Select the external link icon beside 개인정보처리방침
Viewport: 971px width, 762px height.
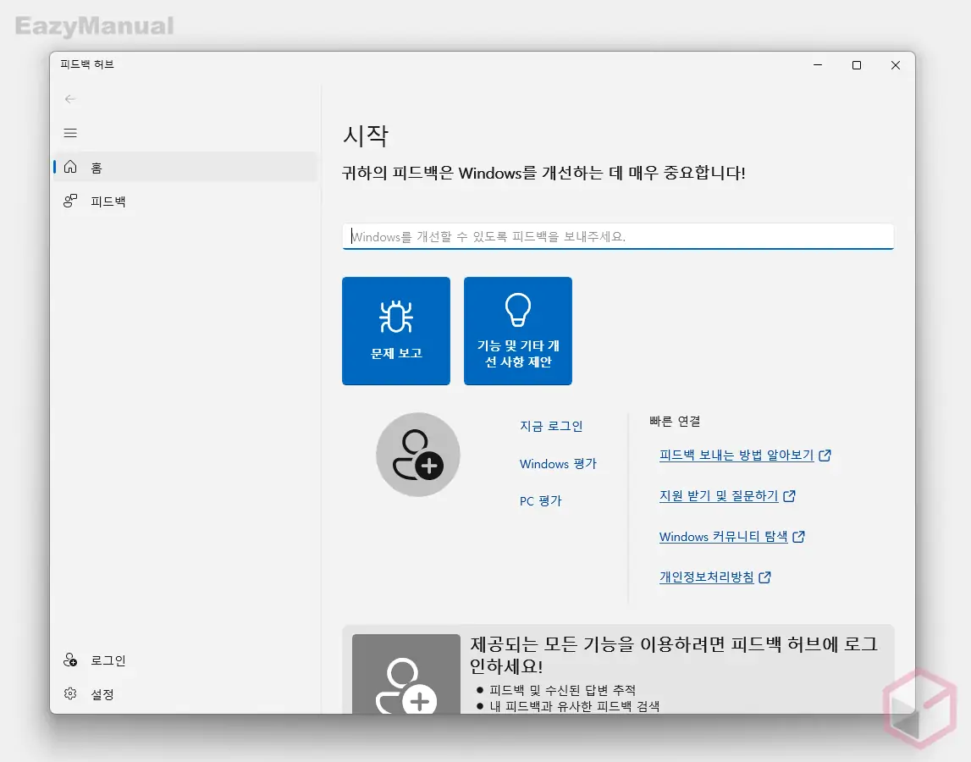(765, 577)
